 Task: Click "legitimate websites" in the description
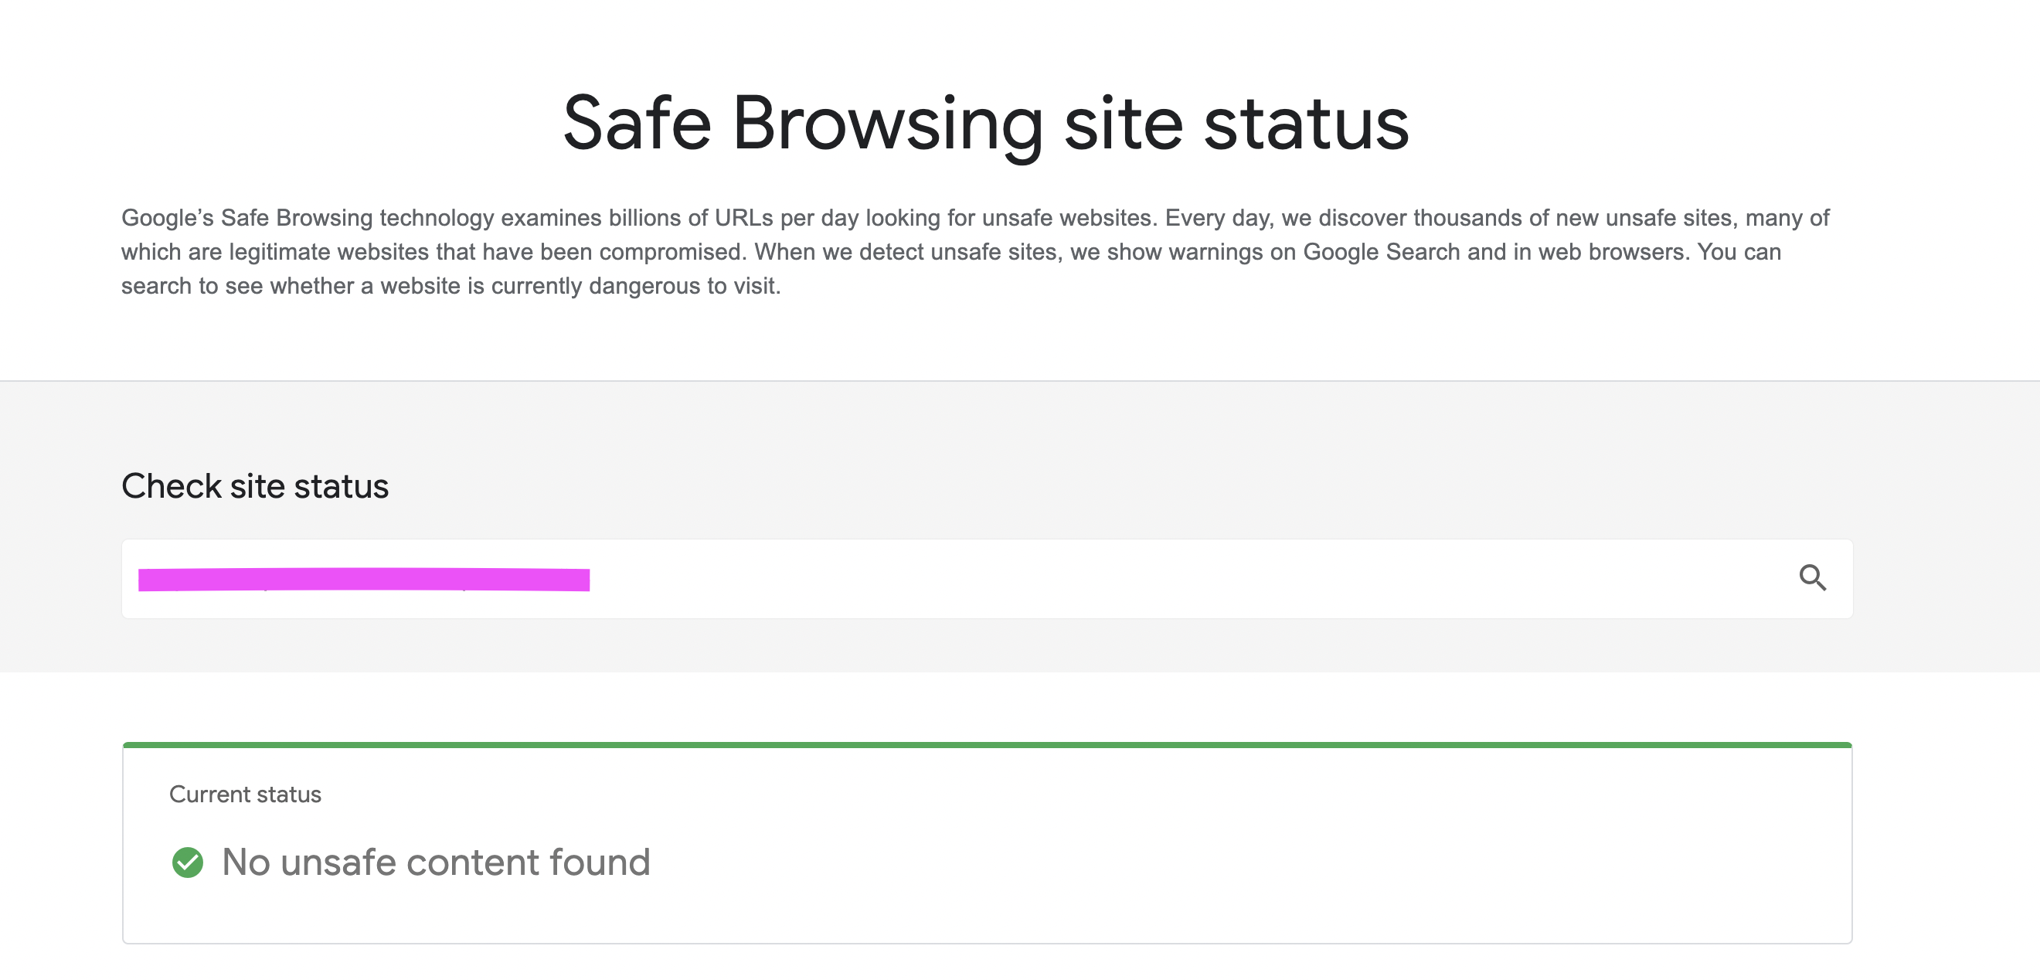[328, 252]
